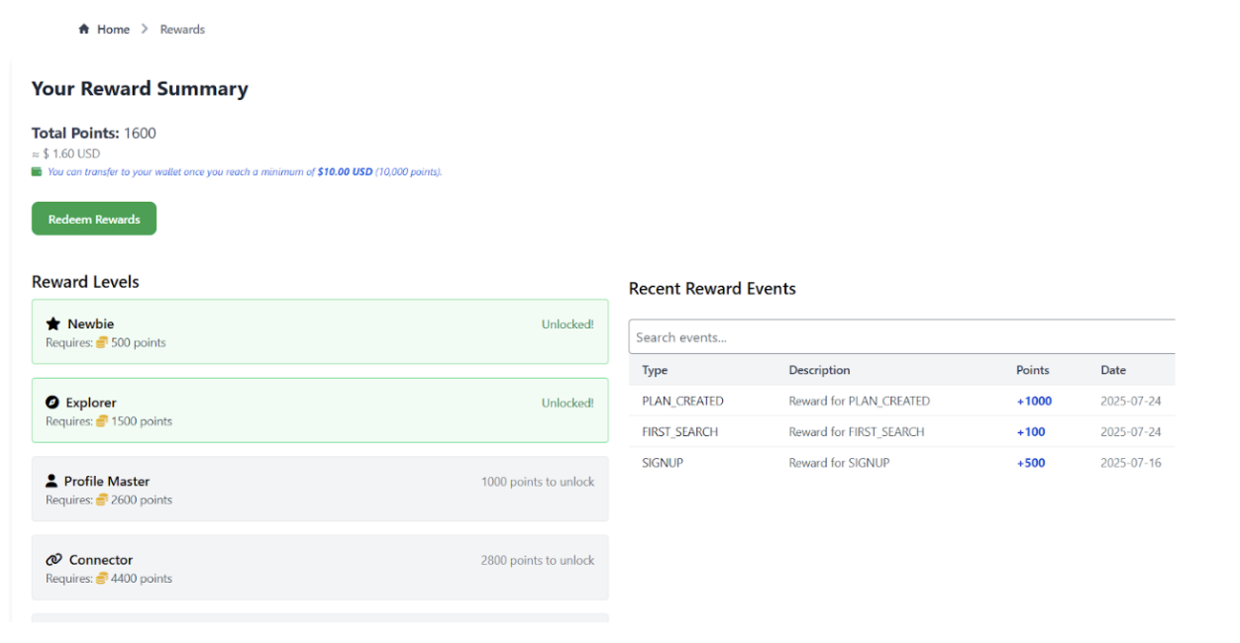
Task: Click the coin icon on Explorer's 1500 points
Action: tap(103, 421)
